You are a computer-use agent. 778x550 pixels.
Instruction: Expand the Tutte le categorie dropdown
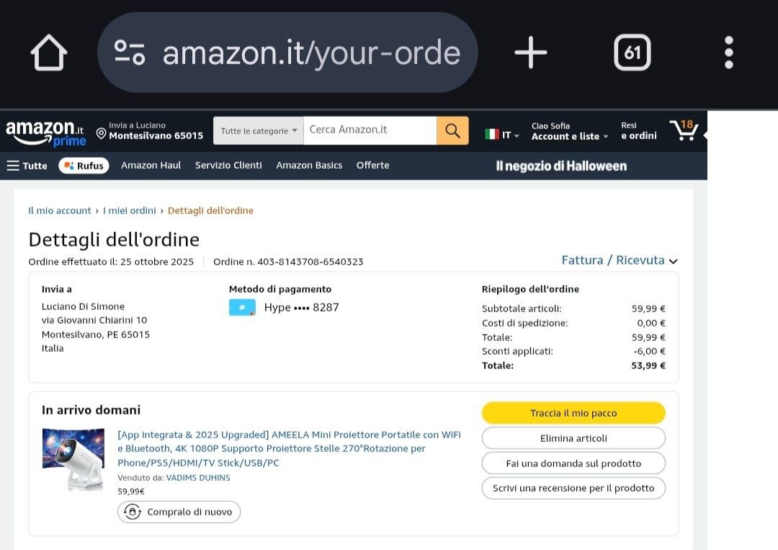point(259,130)
